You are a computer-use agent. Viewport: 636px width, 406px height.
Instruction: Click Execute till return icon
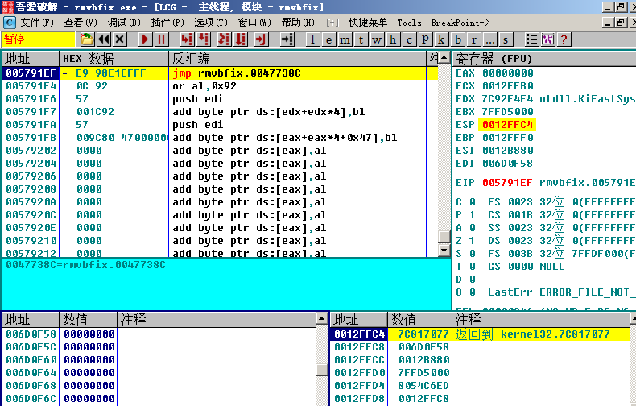[261, 39]
